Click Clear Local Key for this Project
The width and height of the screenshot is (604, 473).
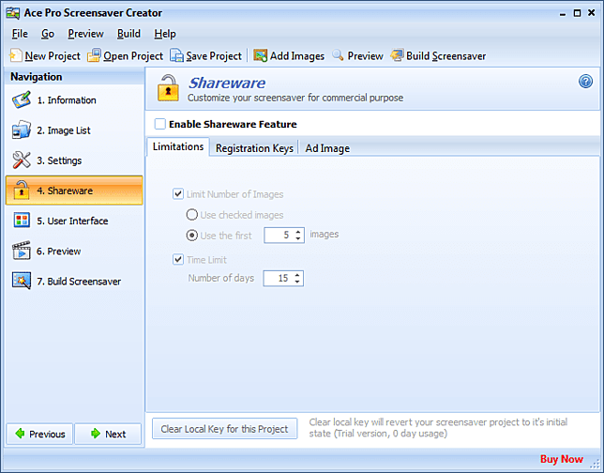pos(224,429)
